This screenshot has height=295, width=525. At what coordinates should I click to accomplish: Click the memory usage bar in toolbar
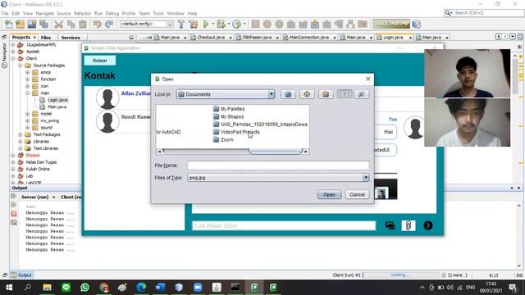click(391, 24)
